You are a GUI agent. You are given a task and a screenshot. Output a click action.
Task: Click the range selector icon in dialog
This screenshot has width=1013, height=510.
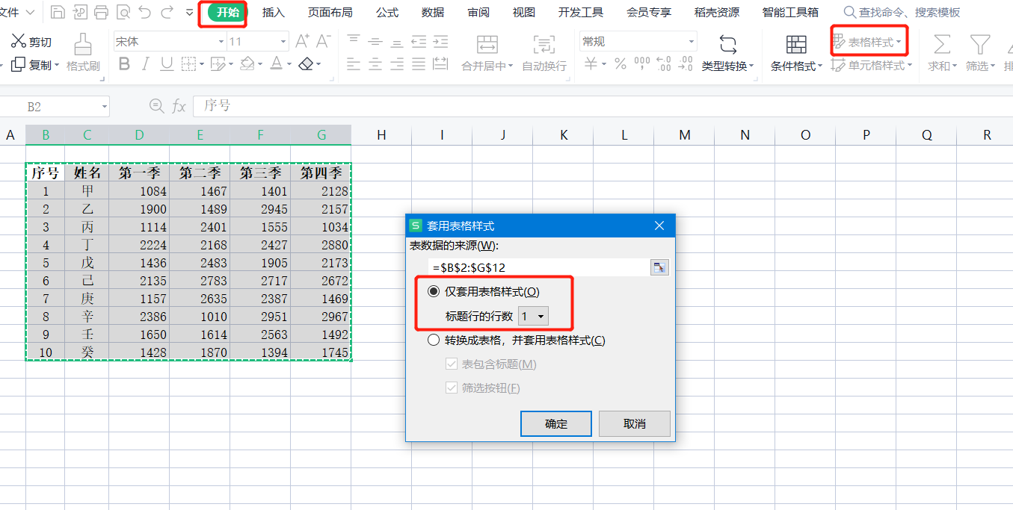659,268
